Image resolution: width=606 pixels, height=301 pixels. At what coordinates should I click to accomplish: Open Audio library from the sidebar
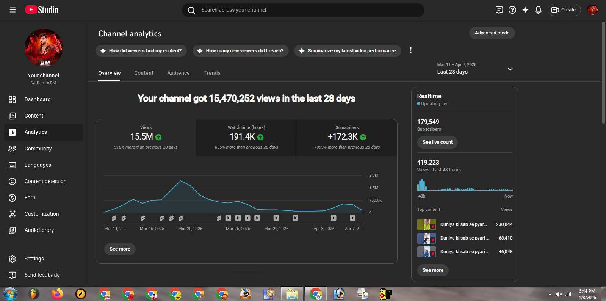[x=39, y=230]
